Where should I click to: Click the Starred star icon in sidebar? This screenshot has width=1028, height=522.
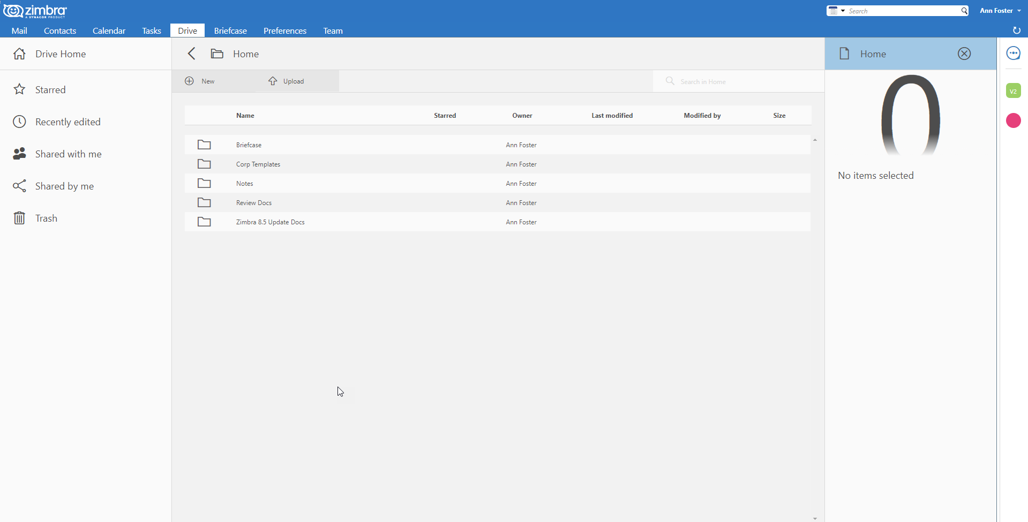(x=19, y=89)
